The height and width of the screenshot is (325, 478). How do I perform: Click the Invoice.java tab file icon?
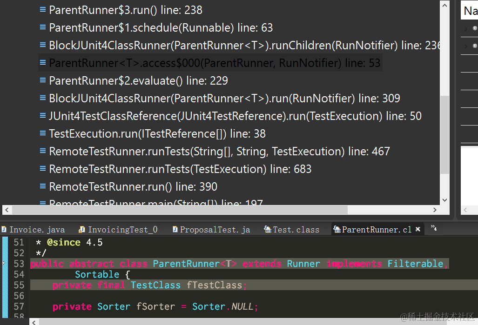[4, 229]
